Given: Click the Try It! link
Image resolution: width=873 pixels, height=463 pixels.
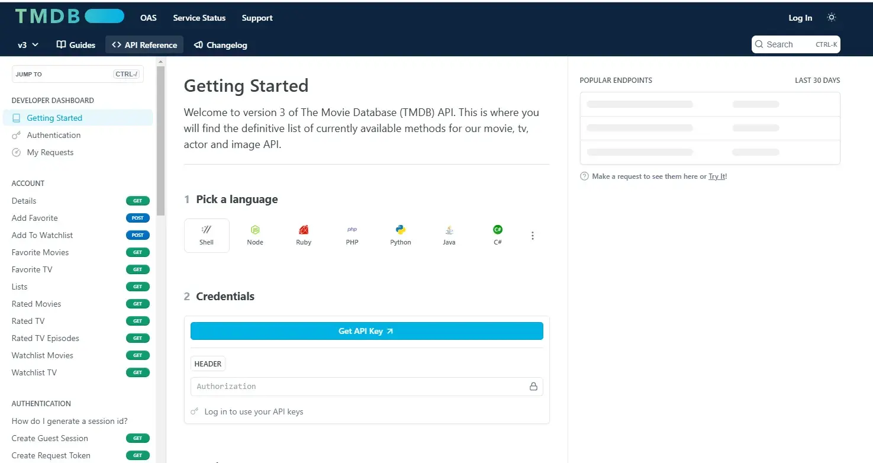Looking at the screenshot, I should (717, 176).
